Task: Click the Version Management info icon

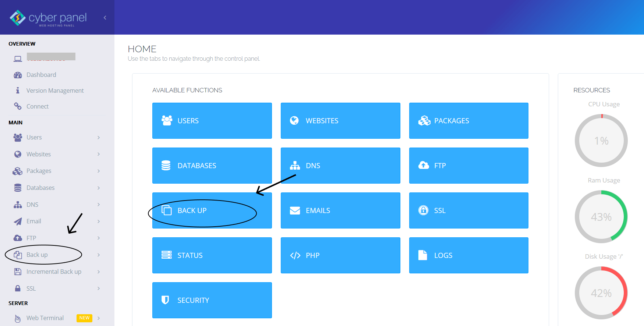Action: tap(18, 90)
